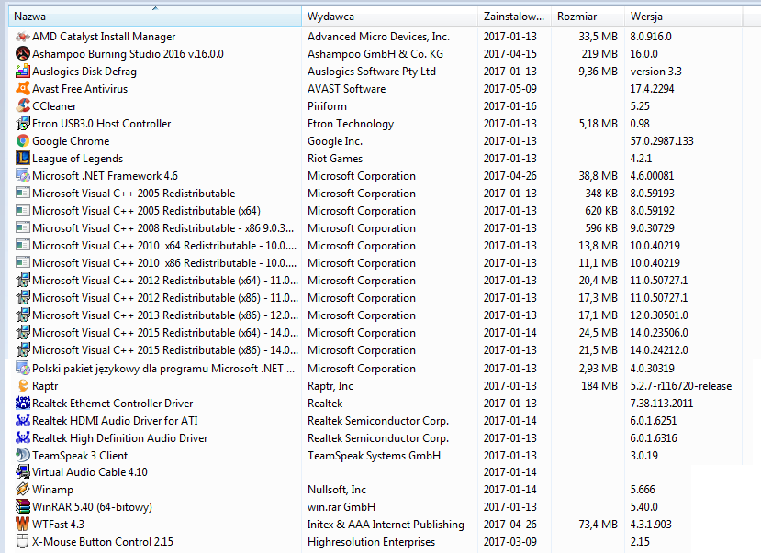This screenshot has width=761, height=553.
Task: Click the Avast Free Antivirus icon
Action: tap(23, 89)
